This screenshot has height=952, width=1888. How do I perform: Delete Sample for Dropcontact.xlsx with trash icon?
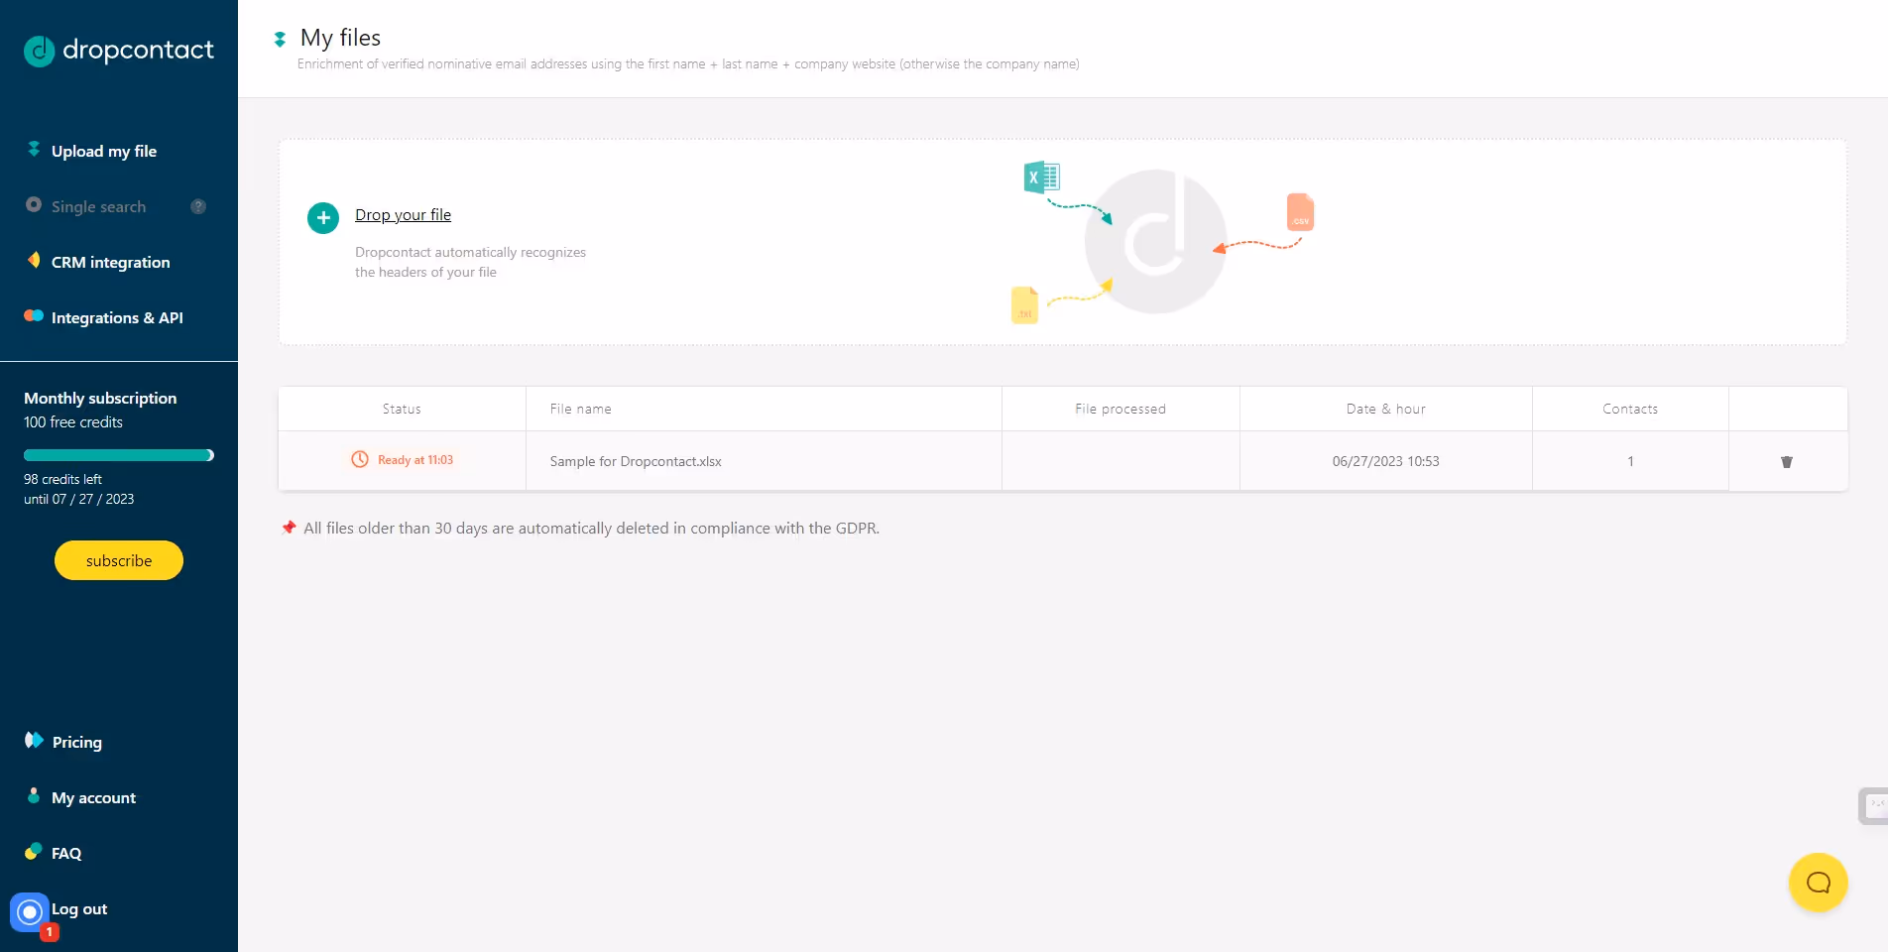point(1787,462)
